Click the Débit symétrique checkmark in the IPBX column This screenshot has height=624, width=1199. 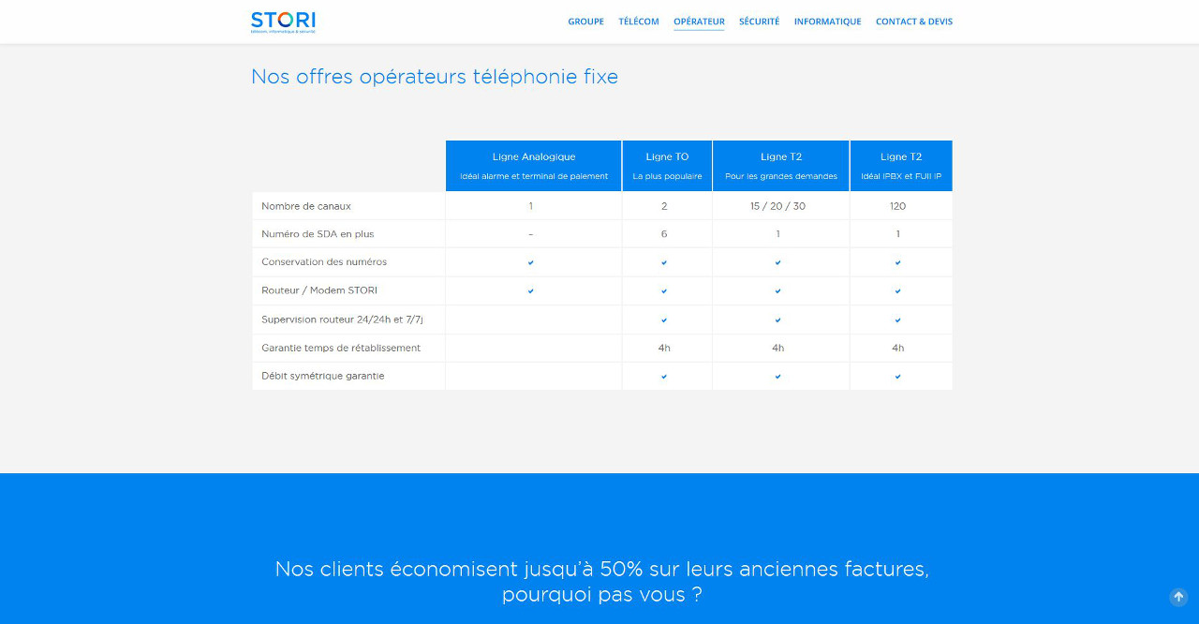click(897, 377)
